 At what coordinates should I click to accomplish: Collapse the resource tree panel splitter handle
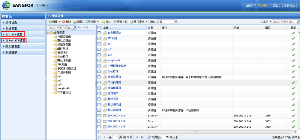point(96,83)
